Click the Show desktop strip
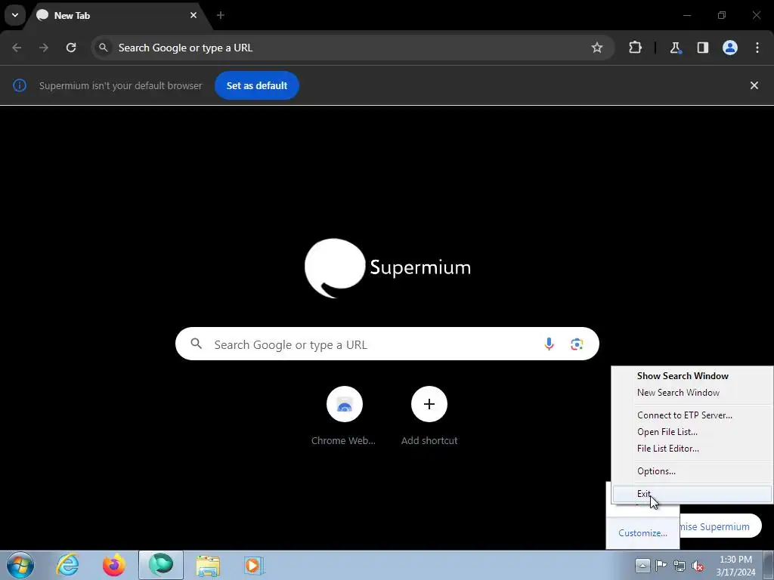 coord(769,565)
